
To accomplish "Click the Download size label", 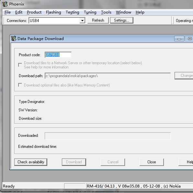I will (x=30, y=118).
